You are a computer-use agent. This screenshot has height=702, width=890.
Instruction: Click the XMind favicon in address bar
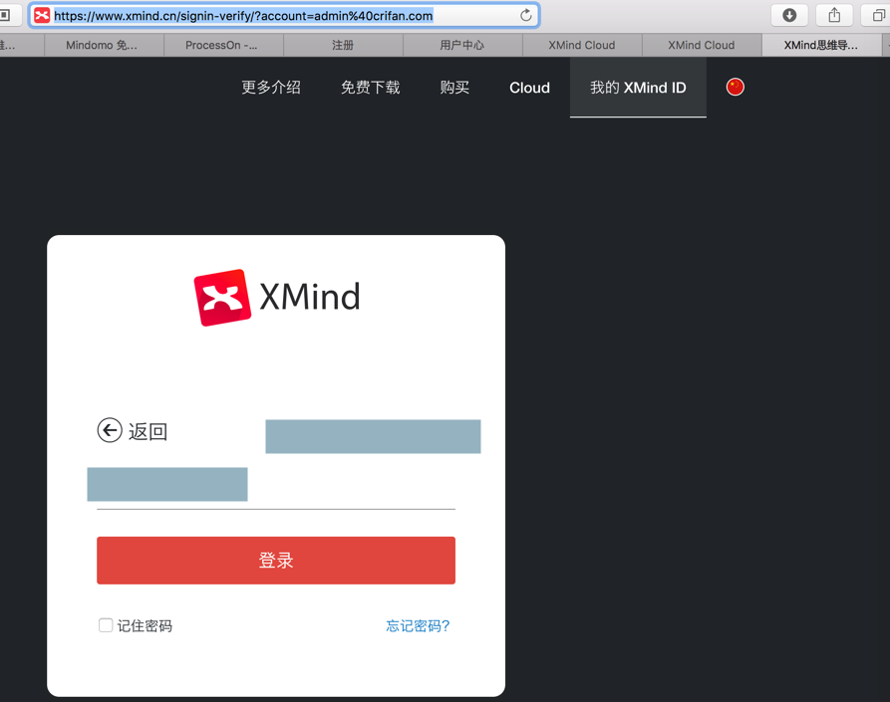click(x=42, y=15)
